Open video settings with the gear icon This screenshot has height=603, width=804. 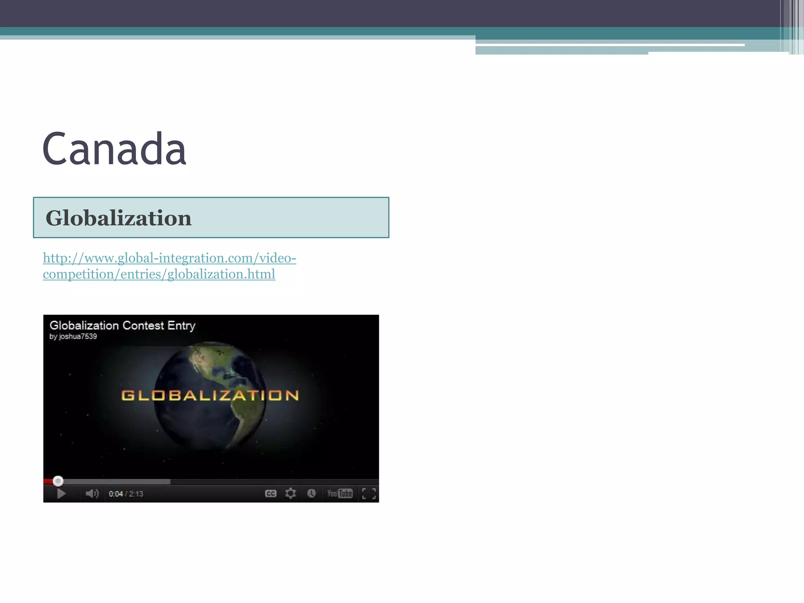[x=291, y=493]
